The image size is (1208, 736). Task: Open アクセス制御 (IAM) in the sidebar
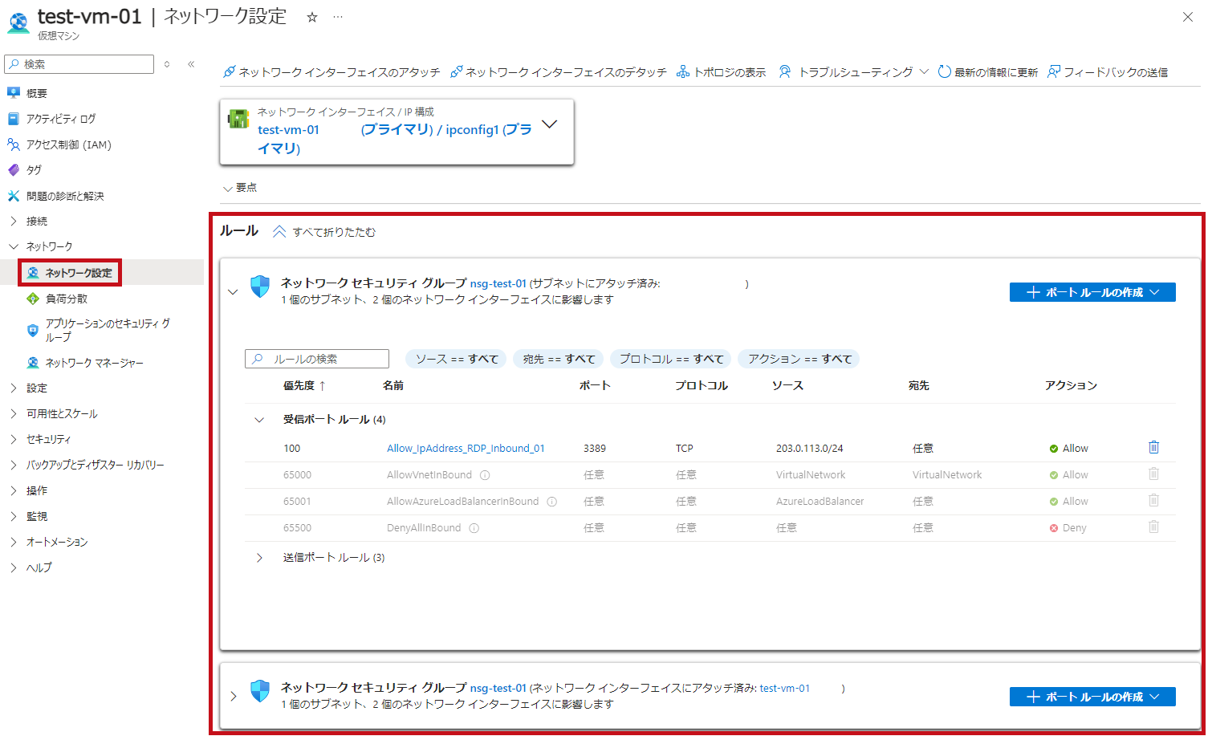click(x=69, y=144)
